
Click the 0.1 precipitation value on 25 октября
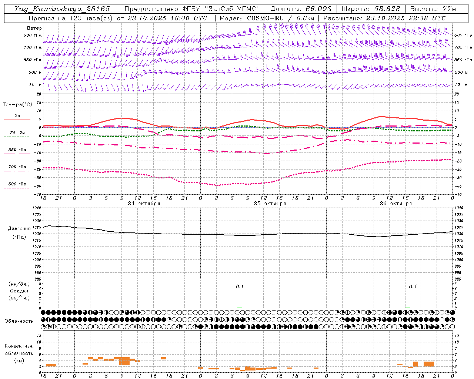pyautogui.click(x=240, y=286)
